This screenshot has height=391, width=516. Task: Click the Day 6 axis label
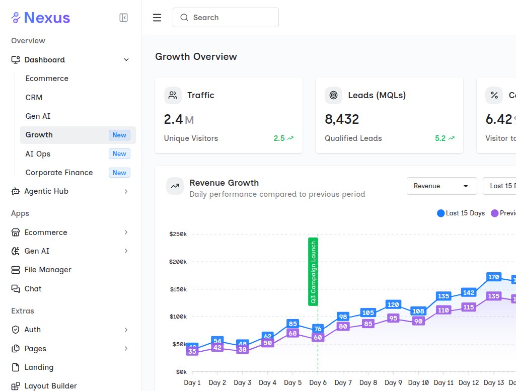(x=318, y=383)
